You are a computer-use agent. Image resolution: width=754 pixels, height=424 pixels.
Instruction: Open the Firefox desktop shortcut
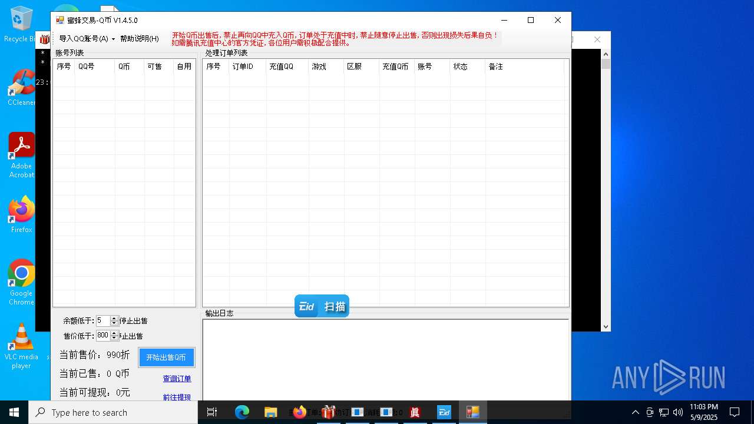pos(22,214)
